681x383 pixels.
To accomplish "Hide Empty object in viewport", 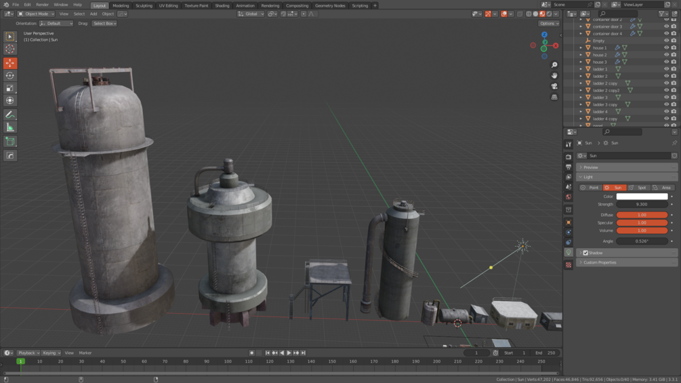I will click(666, 41).
